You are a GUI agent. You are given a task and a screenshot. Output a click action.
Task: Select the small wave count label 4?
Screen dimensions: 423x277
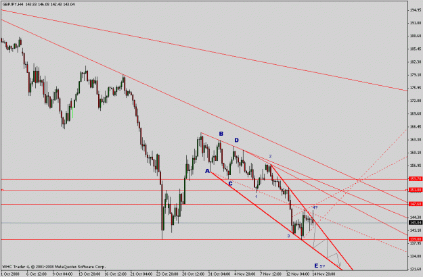click(315, 207)
